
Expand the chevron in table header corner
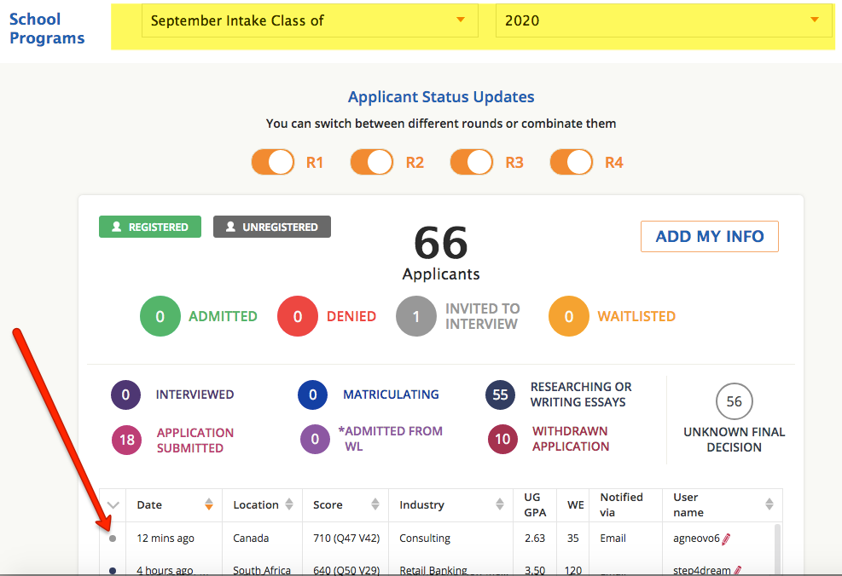(x=113, y=505)
